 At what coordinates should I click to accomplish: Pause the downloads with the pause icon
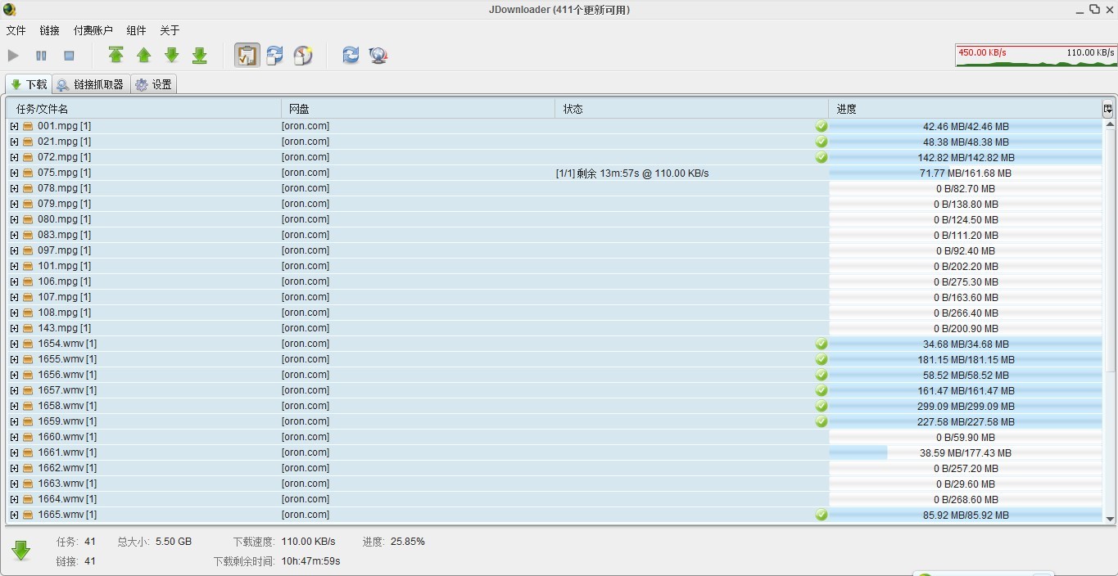[x=41, y=56]
